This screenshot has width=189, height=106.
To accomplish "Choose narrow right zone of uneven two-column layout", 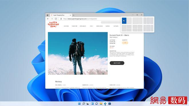I will point(141,21).
